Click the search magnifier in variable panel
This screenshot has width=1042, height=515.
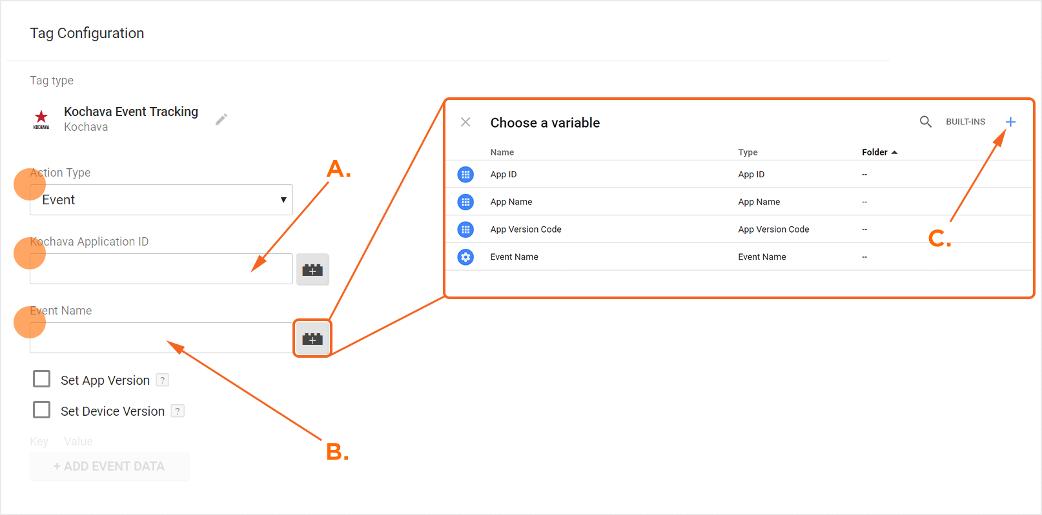click(x=925, y=122)
